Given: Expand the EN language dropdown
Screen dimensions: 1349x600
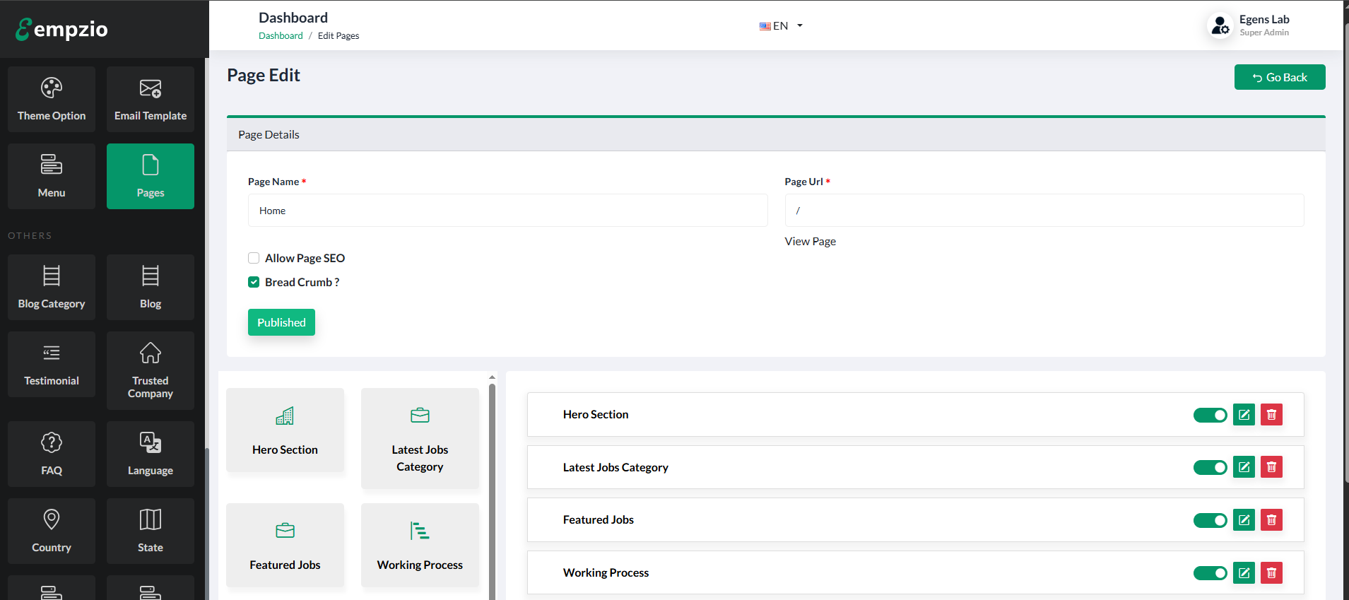Looking at the screenshot, I should [781, 26].
